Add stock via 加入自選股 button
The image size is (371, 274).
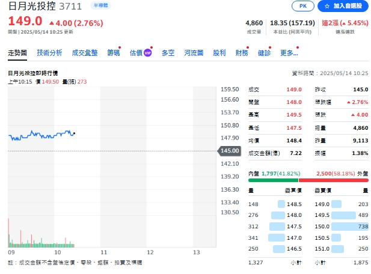[343, 6]
